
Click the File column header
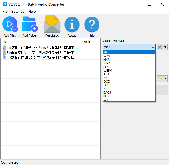pyautogui.click(x=5, y=42)
